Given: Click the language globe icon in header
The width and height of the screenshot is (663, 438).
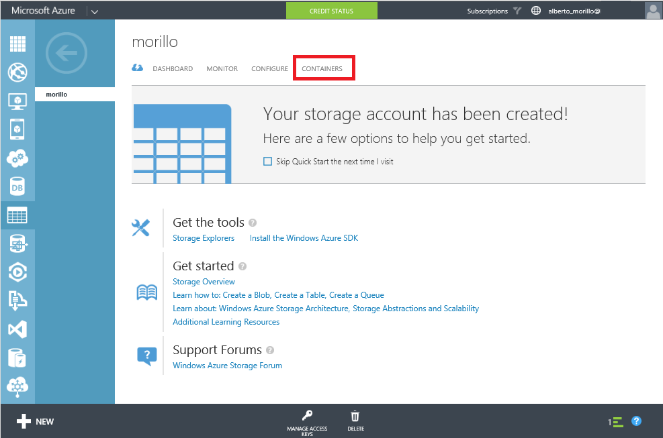Looking at the screenshot, I should [x=536, y=11].
